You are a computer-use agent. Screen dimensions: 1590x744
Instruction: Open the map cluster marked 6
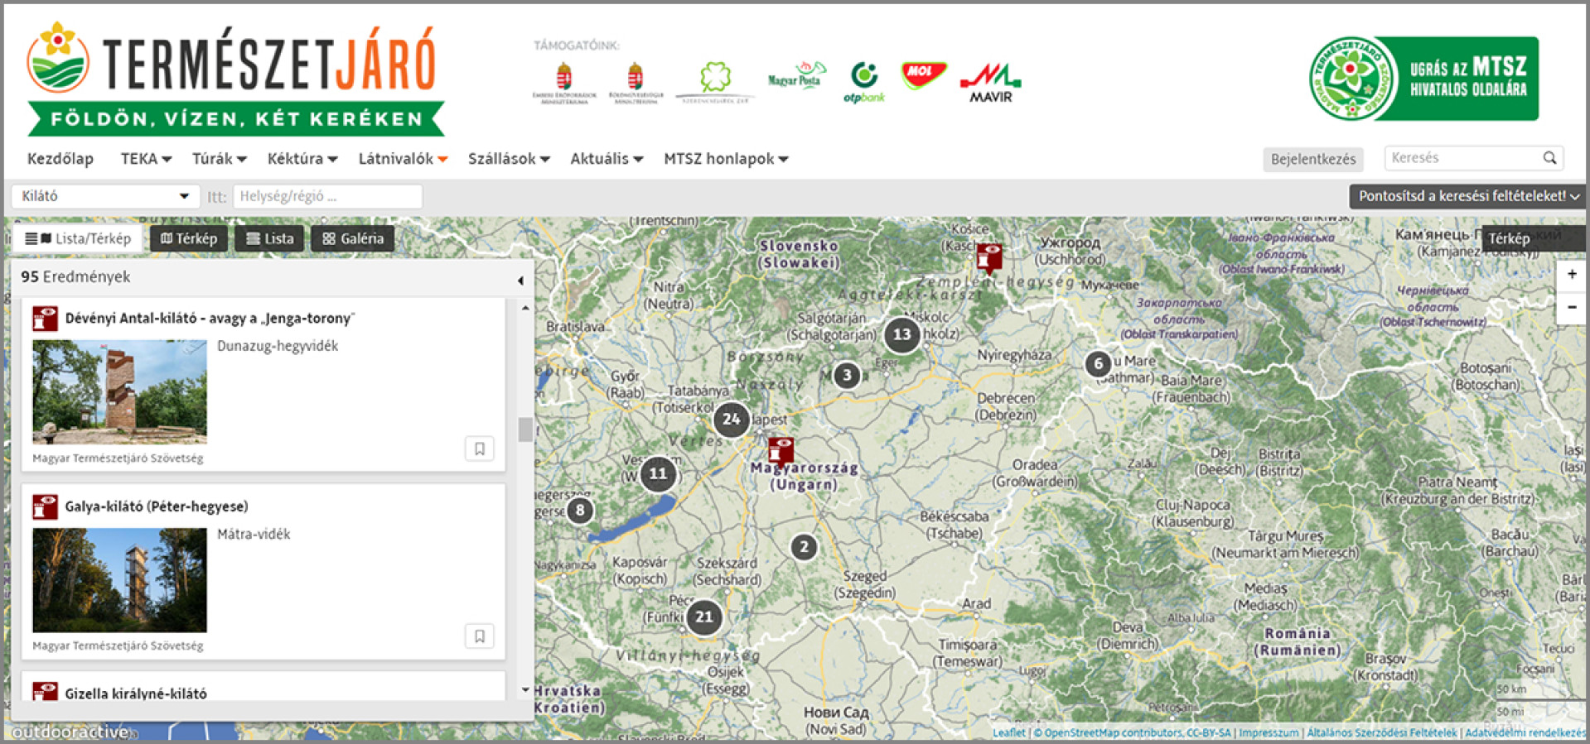tap(1098, 363)
